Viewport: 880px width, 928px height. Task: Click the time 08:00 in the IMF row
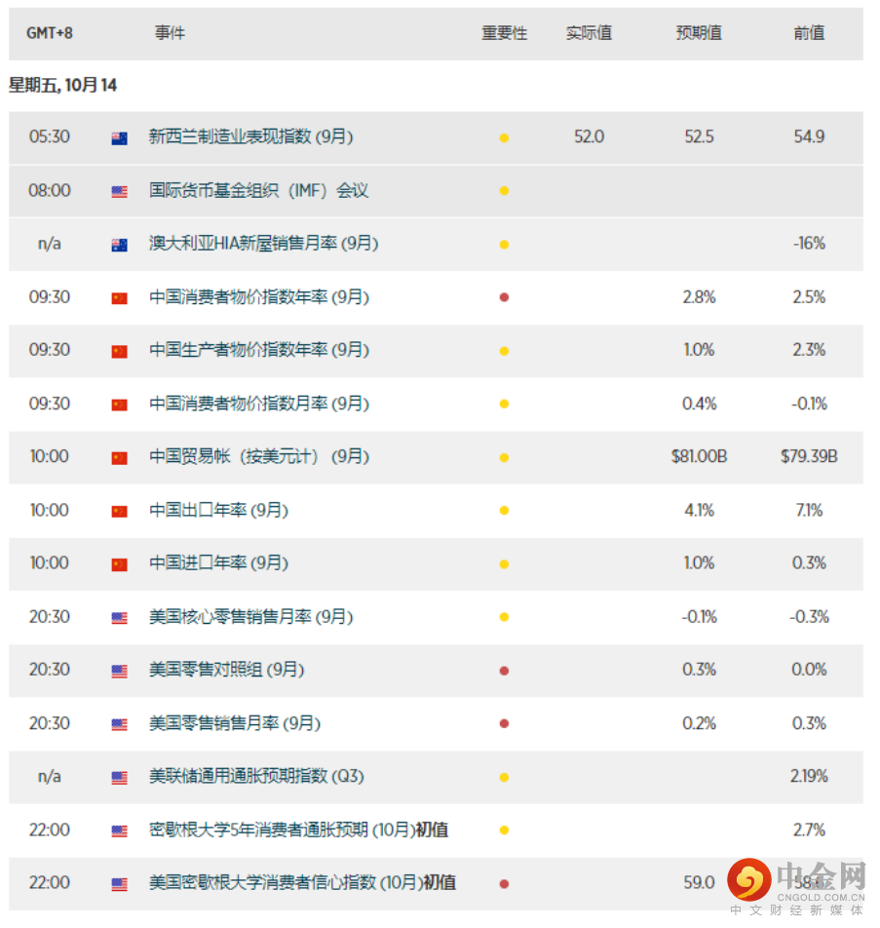(49, 191)
